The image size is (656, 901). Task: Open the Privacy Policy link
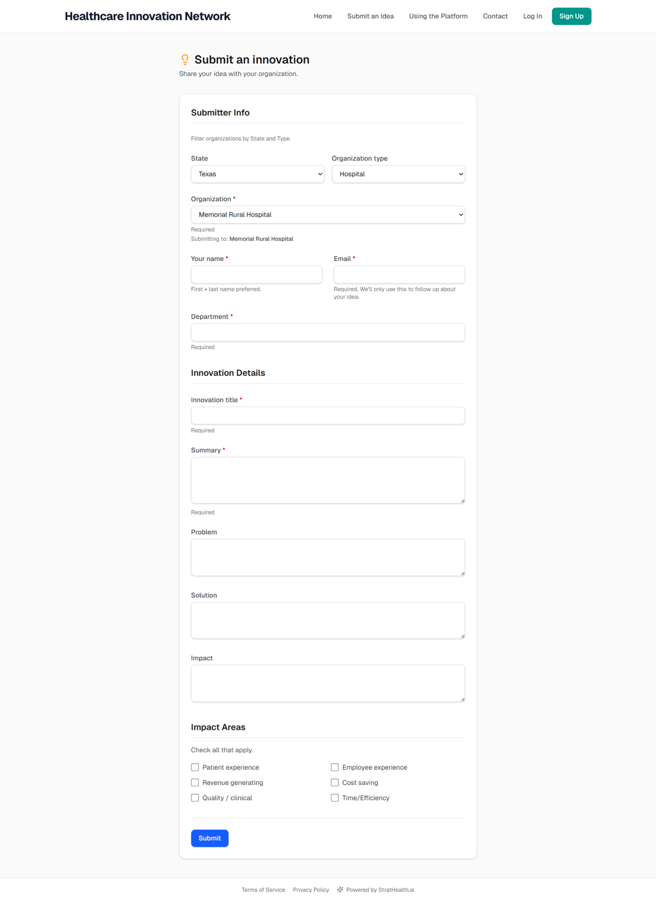coord(311,889)
